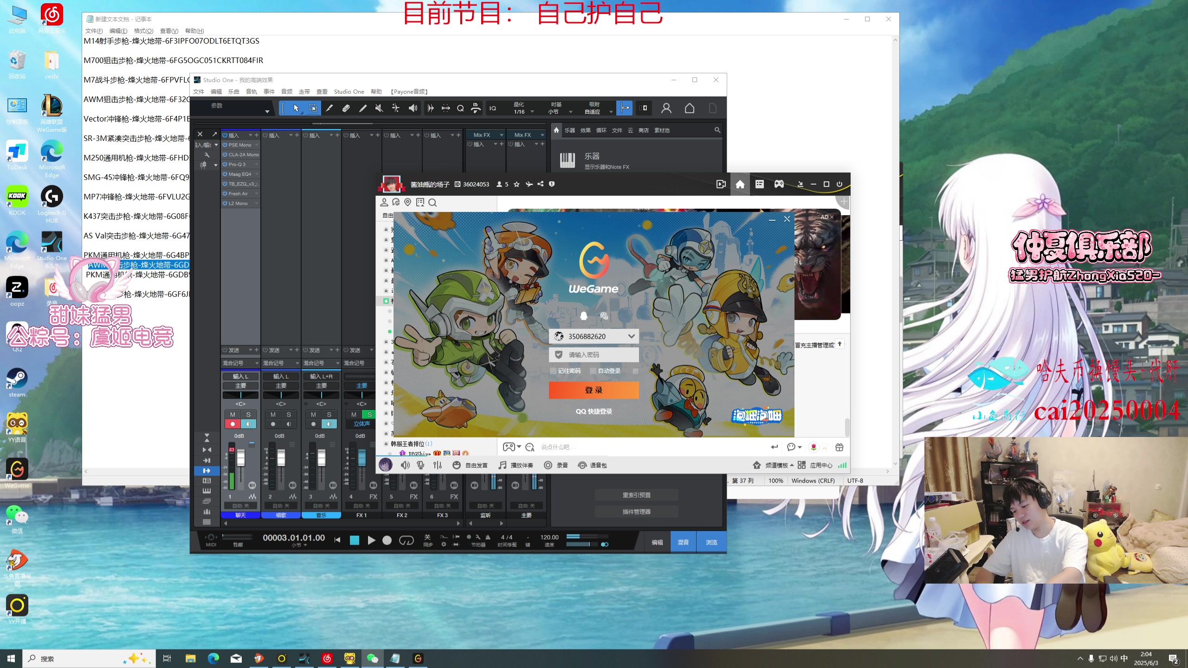
Task: Click the QQ 快捷登录 link
Action: point(594,411)
